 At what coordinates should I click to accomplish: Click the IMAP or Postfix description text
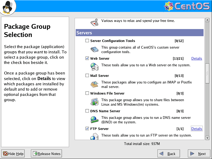tap(147, 84)
